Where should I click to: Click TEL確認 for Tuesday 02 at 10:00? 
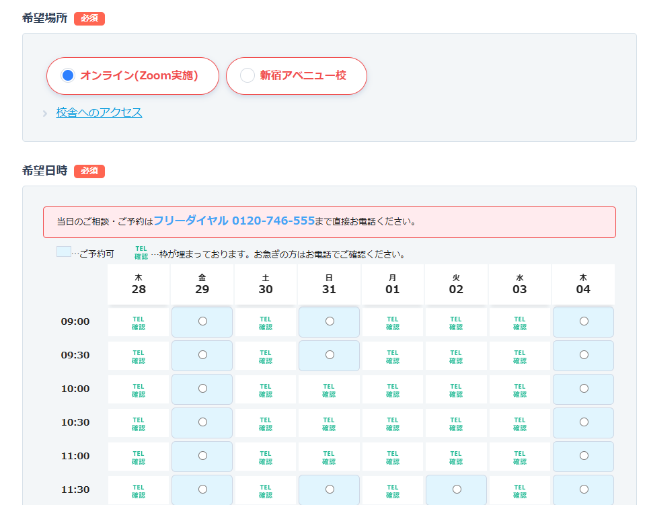[456, 389]
